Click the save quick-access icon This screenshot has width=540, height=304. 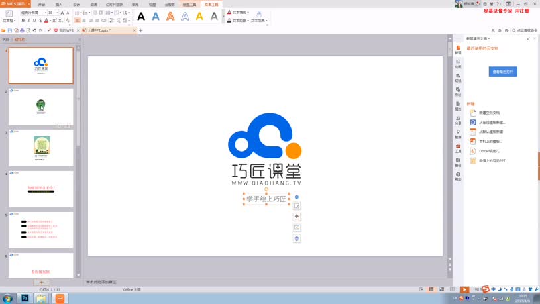click(x=10, y=30)
